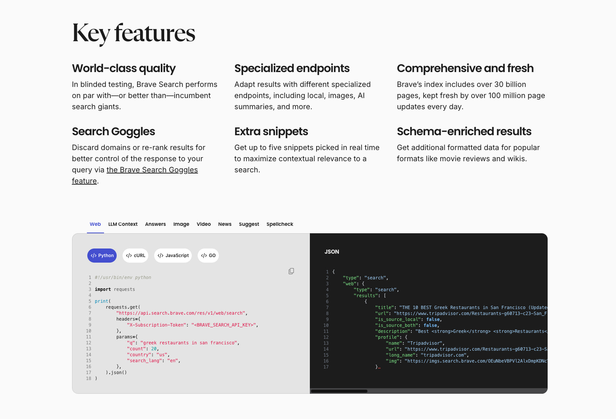Open the Suggest tab

pyautogui.click(x=249, y=224)
